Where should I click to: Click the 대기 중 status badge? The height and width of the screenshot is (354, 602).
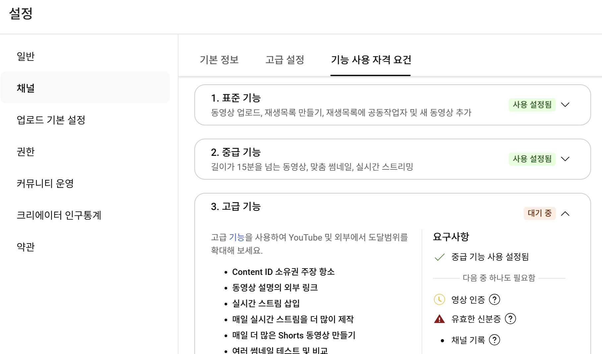point(539,213)
